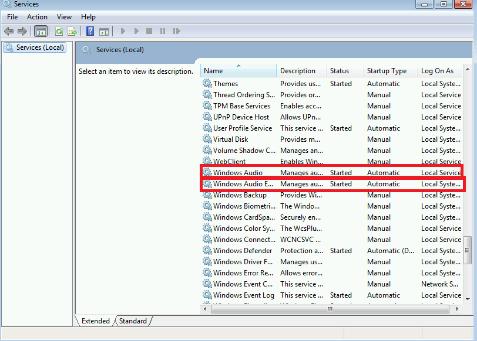
Task: Toggle the Show/Hide Action Pane icon
Action: pyautogui.click(x=104, y=31)
